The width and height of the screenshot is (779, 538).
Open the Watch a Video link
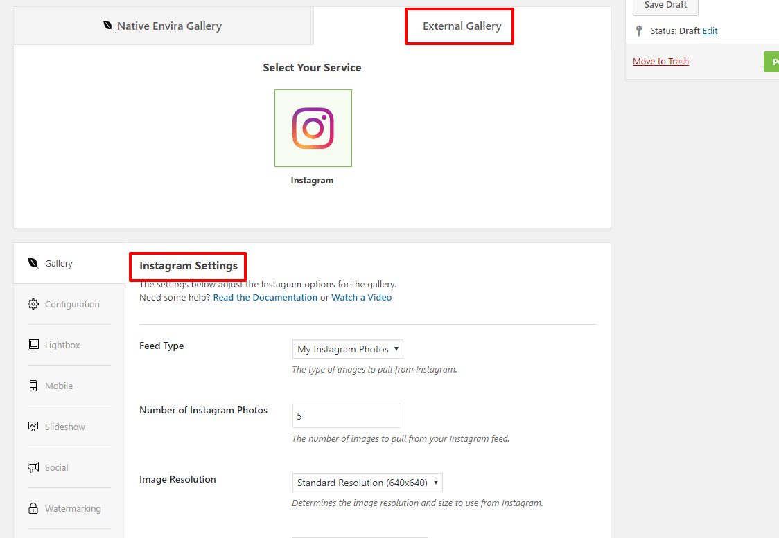click(x=362, y=297)
